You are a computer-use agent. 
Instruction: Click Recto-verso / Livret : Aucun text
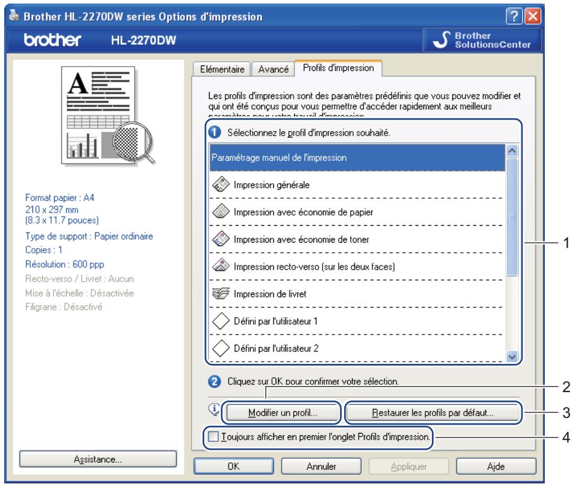click(x=79, y=279)
